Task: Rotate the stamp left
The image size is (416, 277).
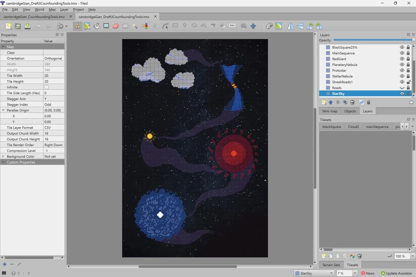Action: [310, 26]
